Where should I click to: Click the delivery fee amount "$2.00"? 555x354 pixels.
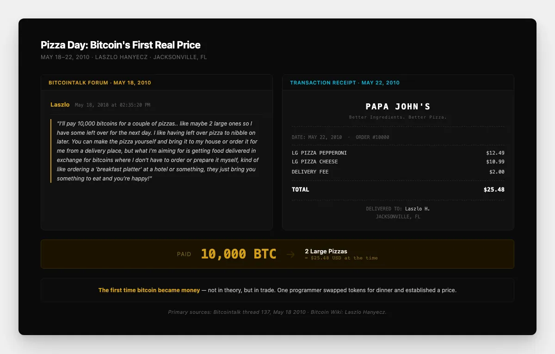click(x=497, y=172)
